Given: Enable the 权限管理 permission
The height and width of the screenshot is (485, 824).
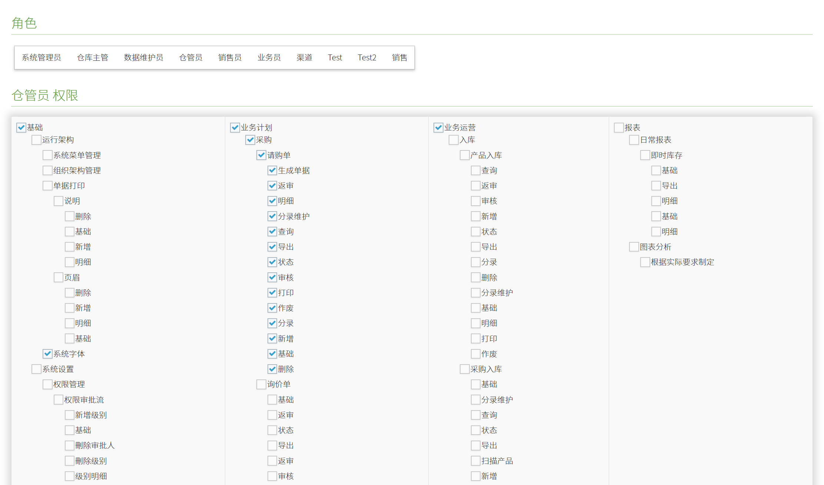Looking at the screenshot, I should 47,384.
